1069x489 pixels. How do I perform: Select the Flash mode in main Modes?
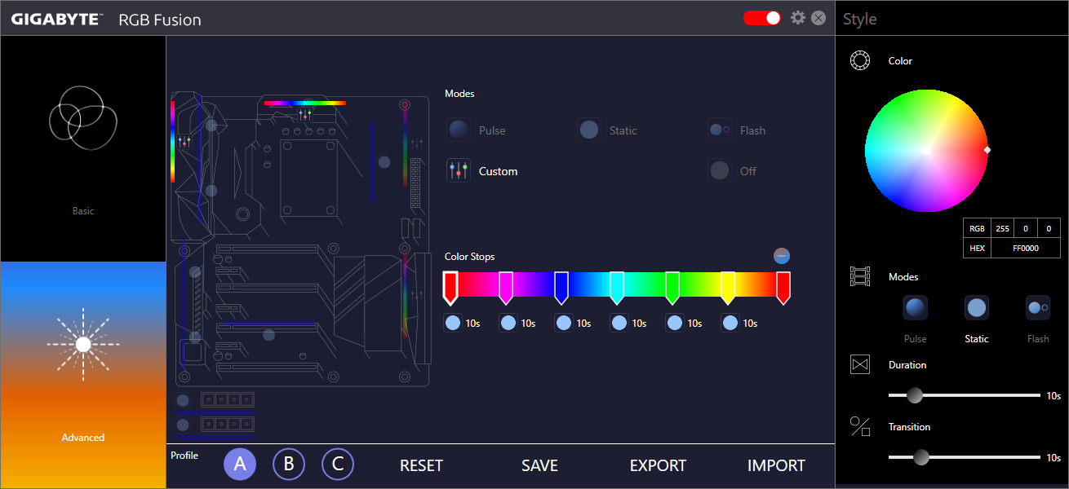point(720,130)
